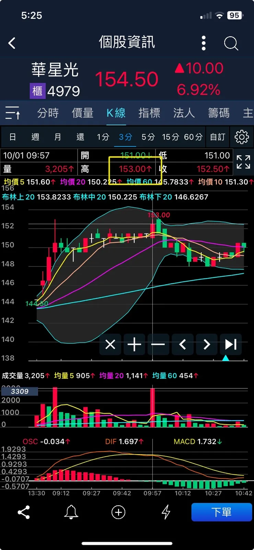Switch to 價量 tab
This screenshot has width=254, height=550.
tap(82, 113)
